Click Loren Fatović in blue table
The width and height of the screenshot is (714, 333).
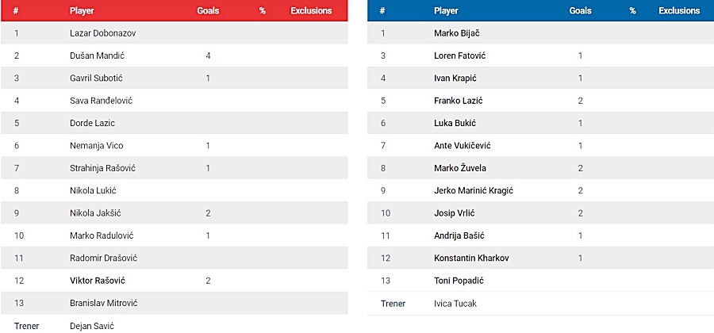[459, 56]
